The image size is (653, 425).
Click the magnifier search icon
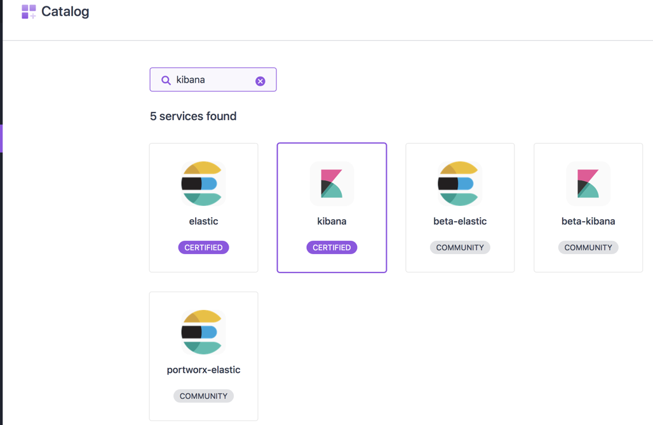click(166, 80)
